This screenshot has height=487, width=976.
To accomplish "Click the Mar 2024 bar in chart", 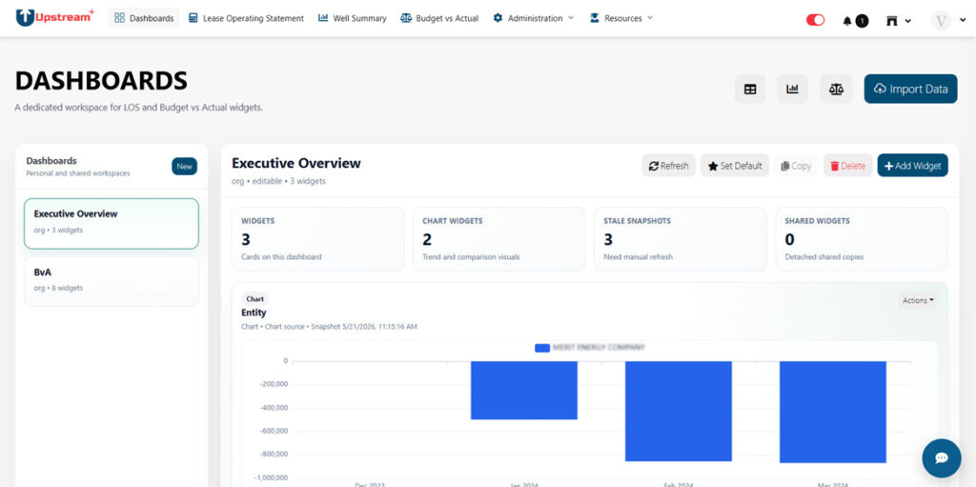I will coord(833,412).
